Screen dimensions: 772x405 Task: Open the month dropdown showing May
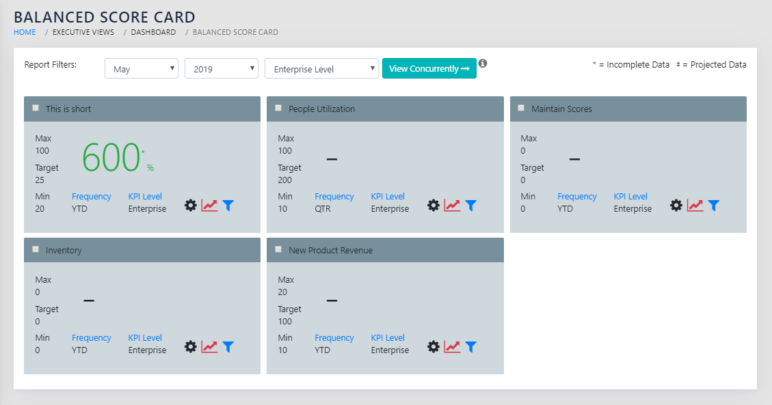[x=141, y=69]
